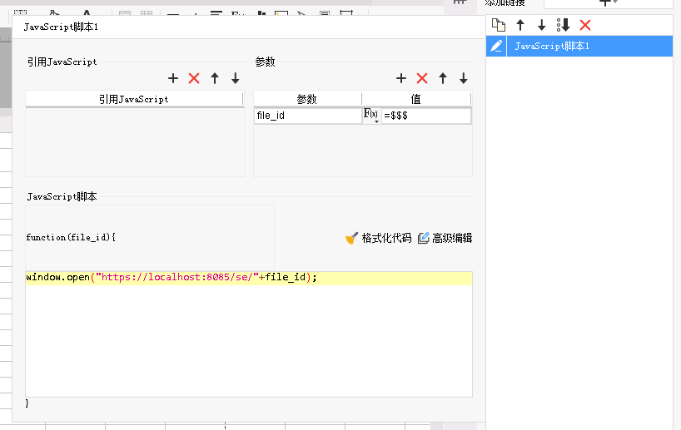Select JavaScript脚本1 in the link list

point(589,46)
